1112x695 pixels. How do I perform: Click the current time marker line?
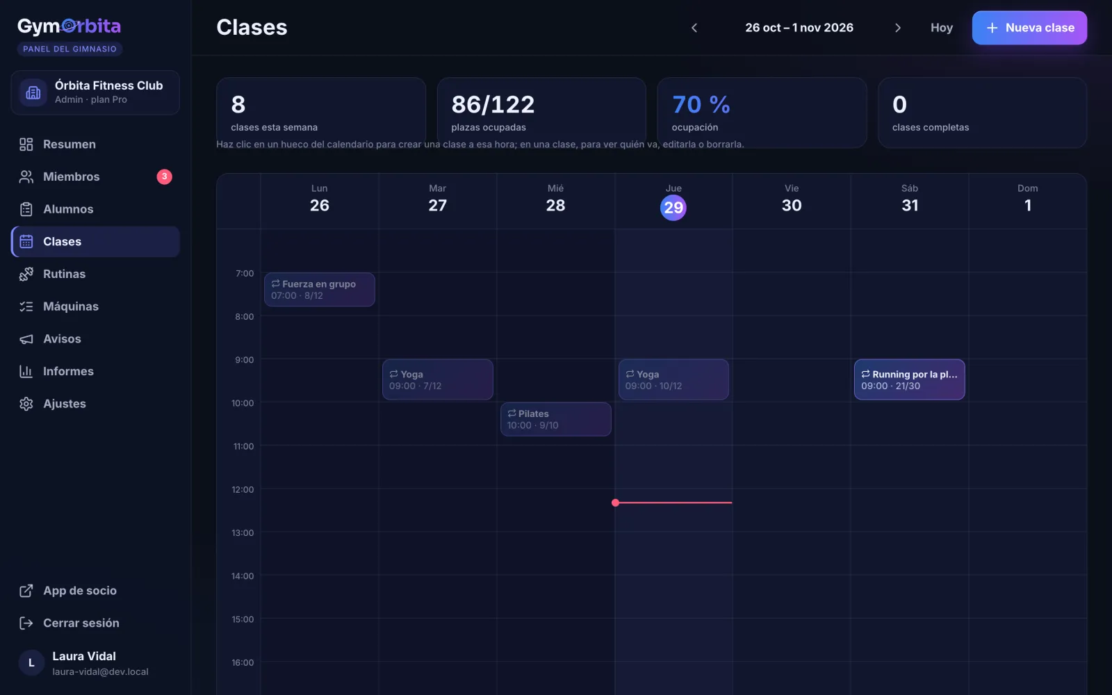[x=673, y=502]
